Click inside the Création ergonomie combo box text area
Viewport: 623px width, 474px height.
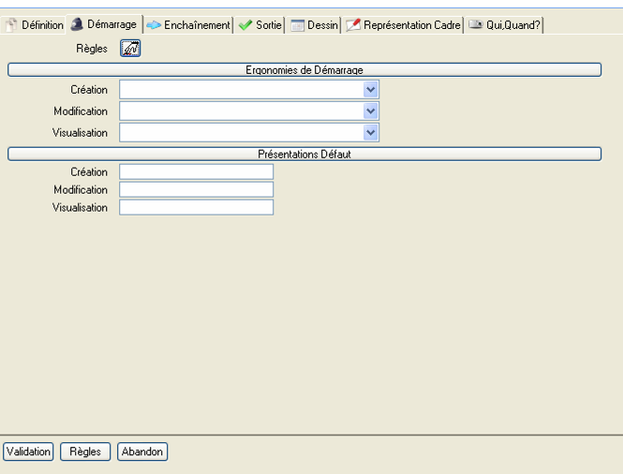pos(241,89)
